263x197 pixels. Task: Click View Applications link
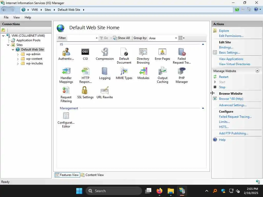click(231, 59)
